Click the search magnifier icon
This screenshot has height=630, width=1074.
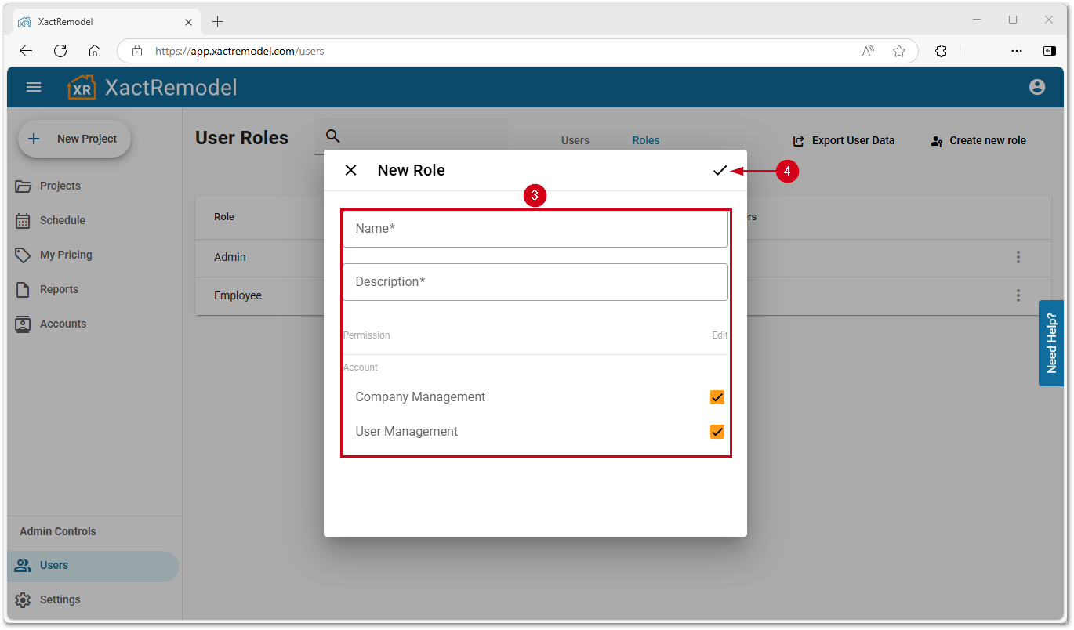333,136
